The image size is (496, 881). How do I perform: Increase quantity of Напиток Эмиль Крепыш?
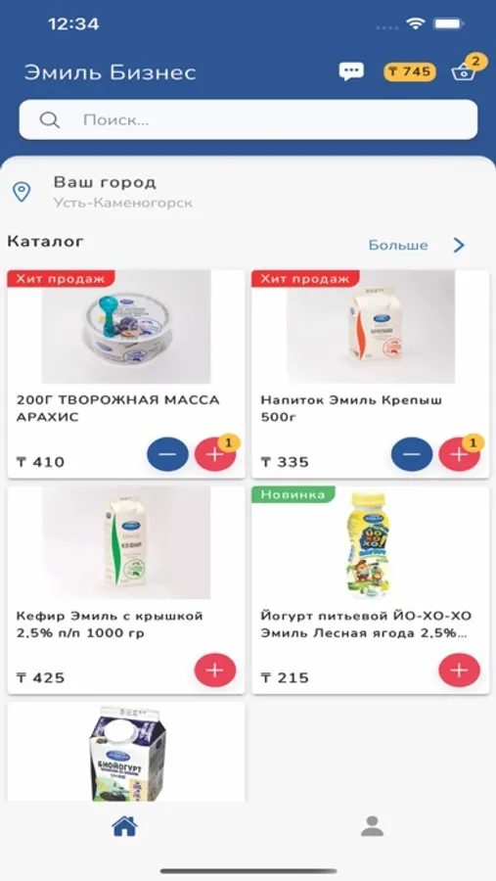point(460,454)
